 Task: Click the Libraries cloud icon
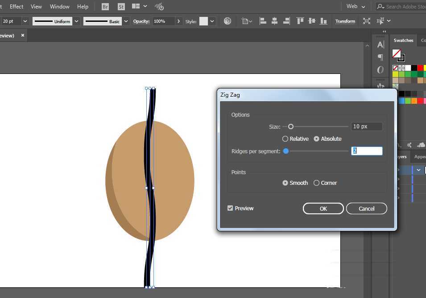click(x=421, y=145)
